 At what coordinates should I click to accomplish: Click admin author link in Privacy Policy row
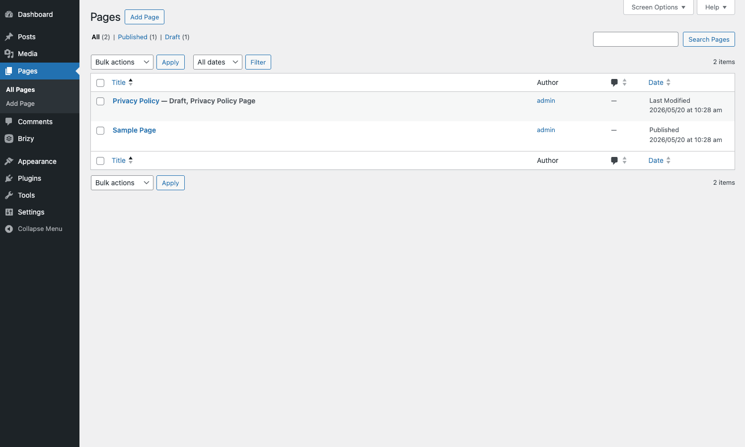point(546,100)
